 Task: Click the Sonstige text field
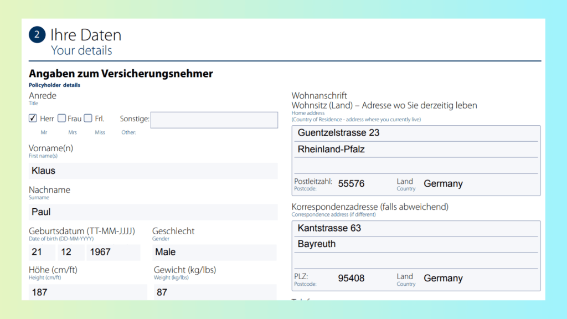[214, 120]
